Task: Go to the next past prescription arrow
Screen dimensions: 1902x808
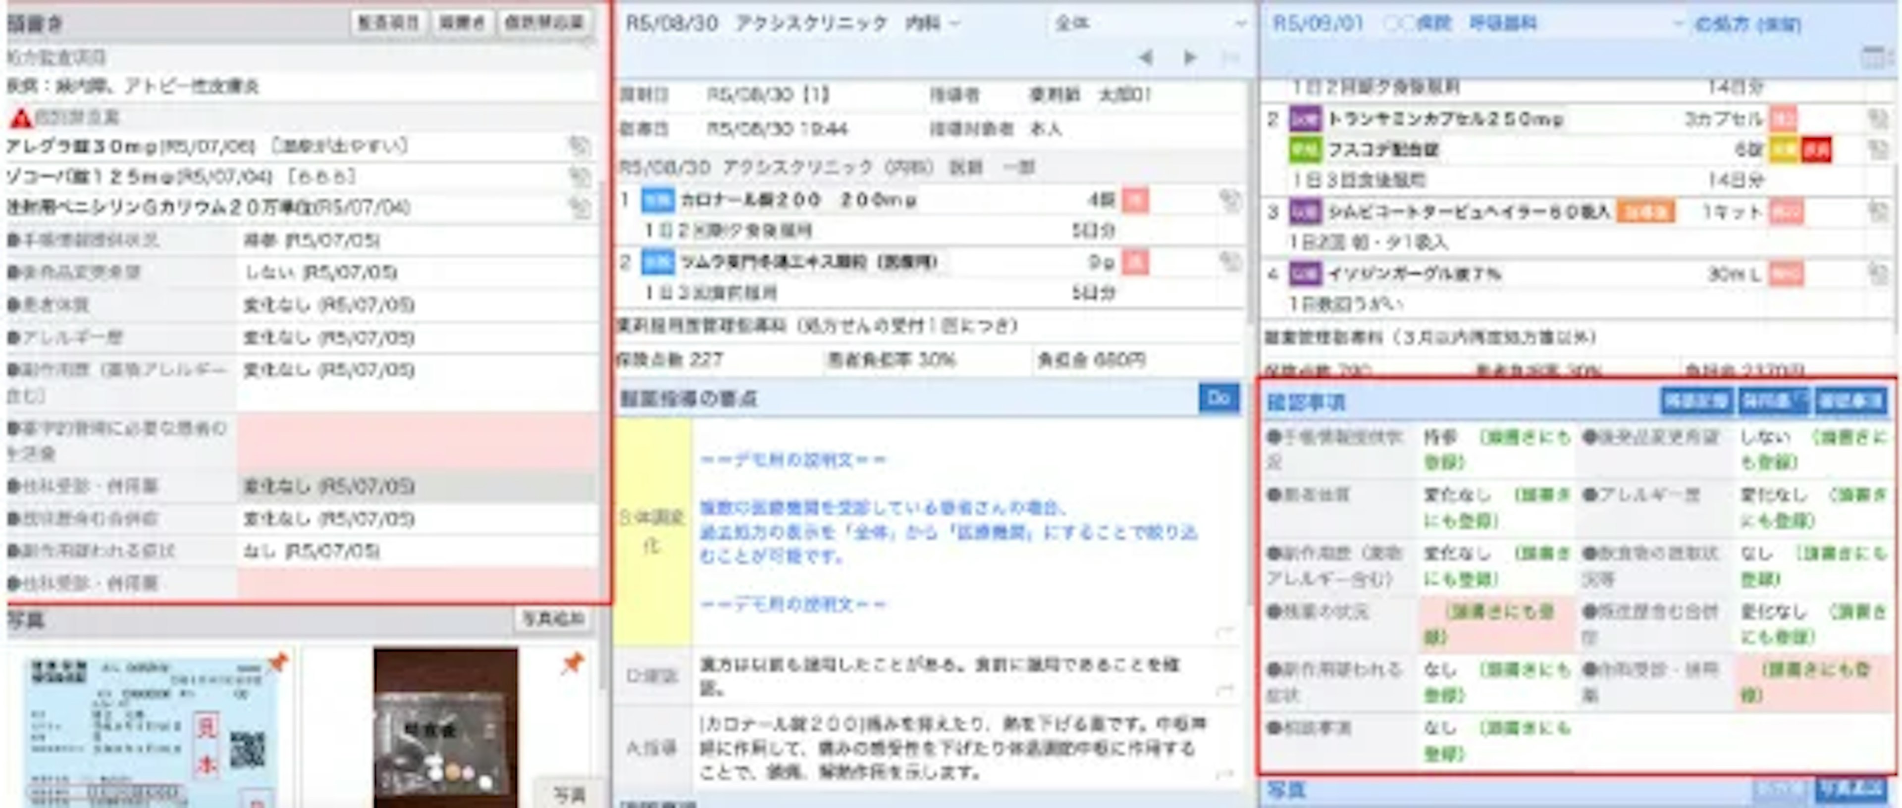Action: click(1189, 57)
